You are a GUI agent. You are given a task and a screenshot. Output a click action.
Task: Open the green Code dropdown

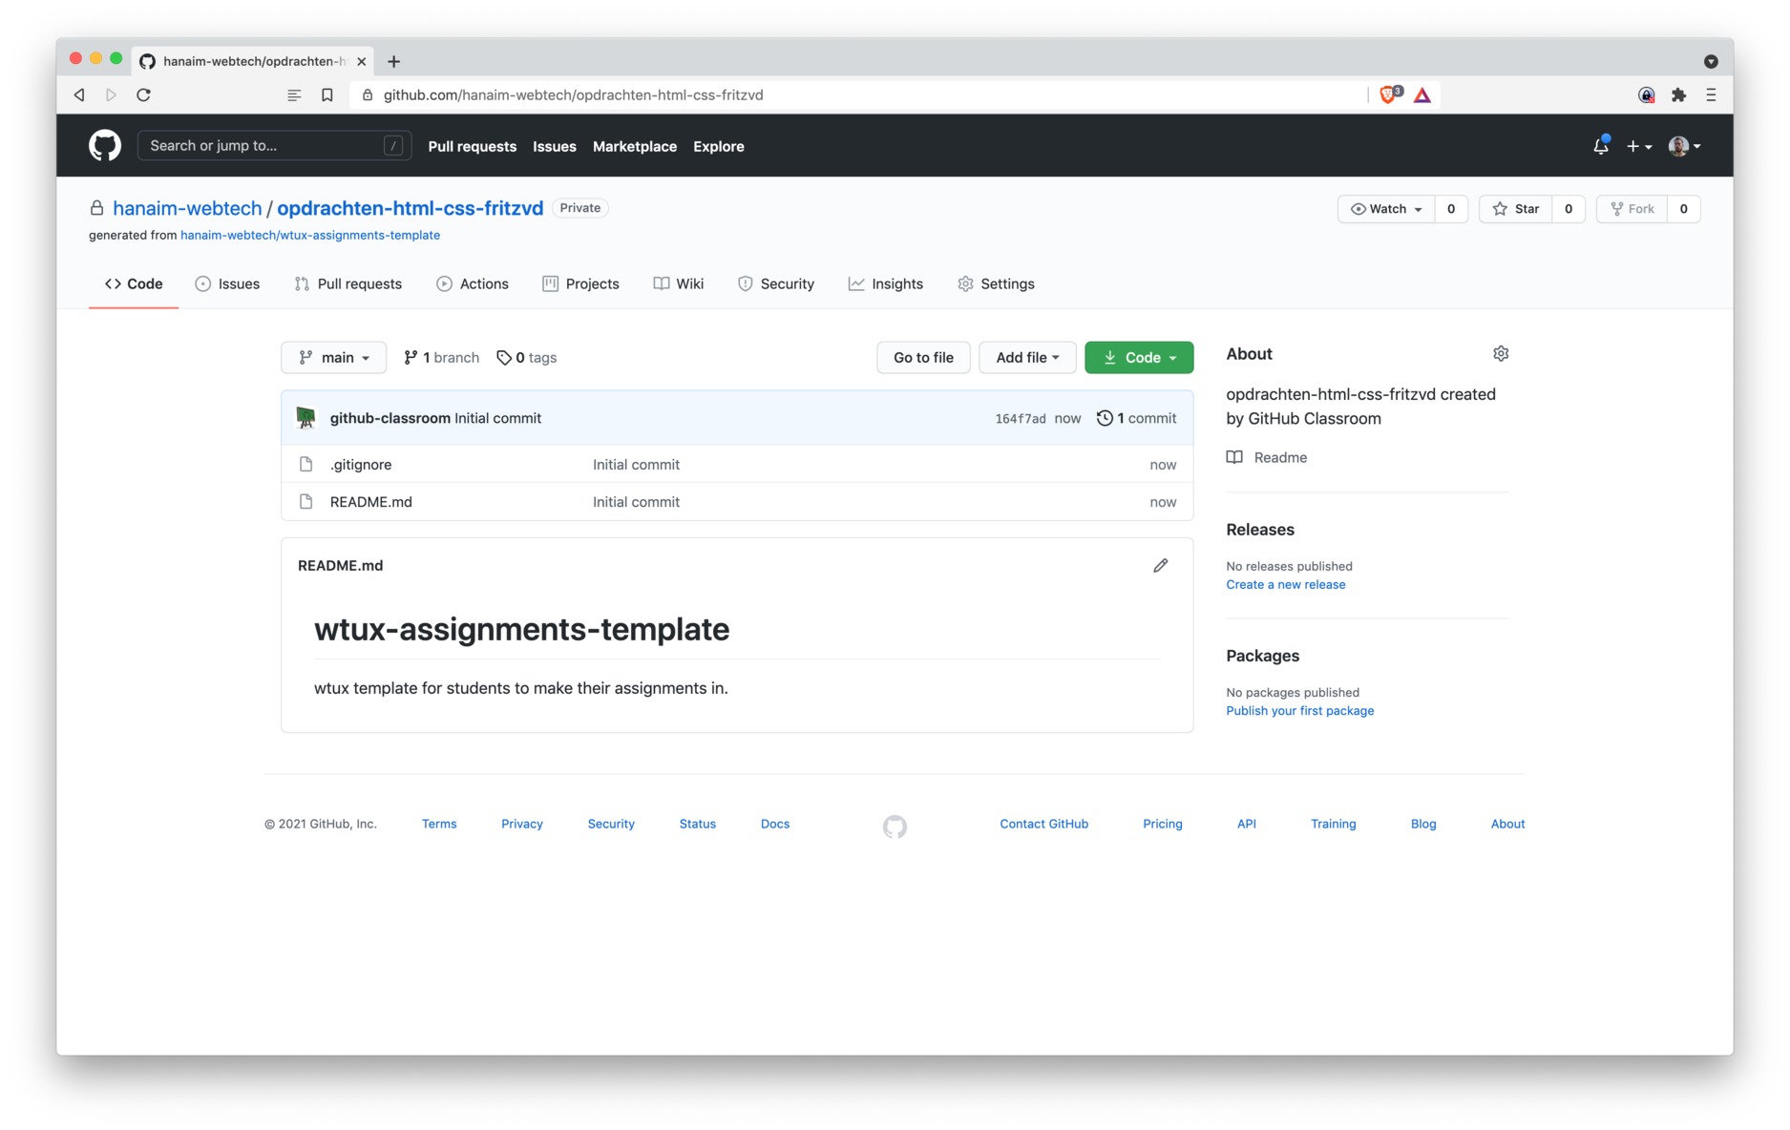(1139, 357)
